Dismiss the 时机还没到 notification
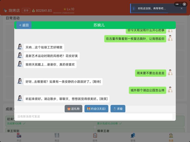This screenshot has width=190, height=142. point(181,8)
